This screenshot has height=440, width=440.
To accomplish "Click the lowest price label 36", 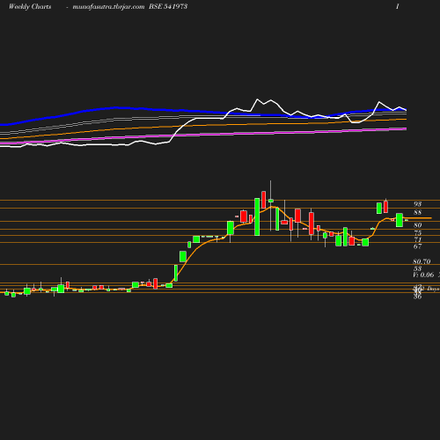I will coord(417,297).
